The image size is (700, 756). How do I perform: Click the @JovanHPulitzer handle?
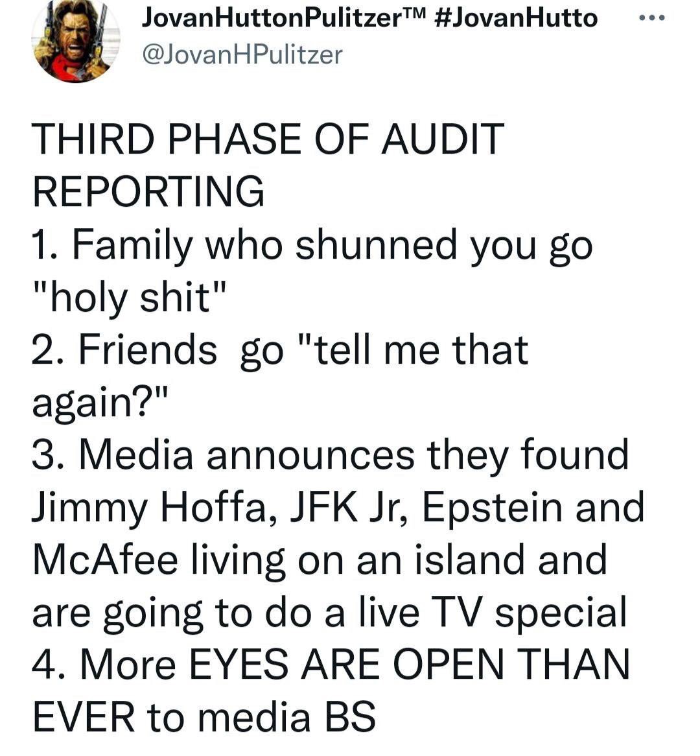(242, 54)
